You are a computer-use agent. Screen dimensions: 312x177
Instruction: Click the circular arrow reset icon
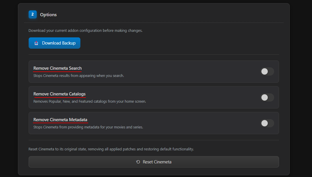coord(138,162)
